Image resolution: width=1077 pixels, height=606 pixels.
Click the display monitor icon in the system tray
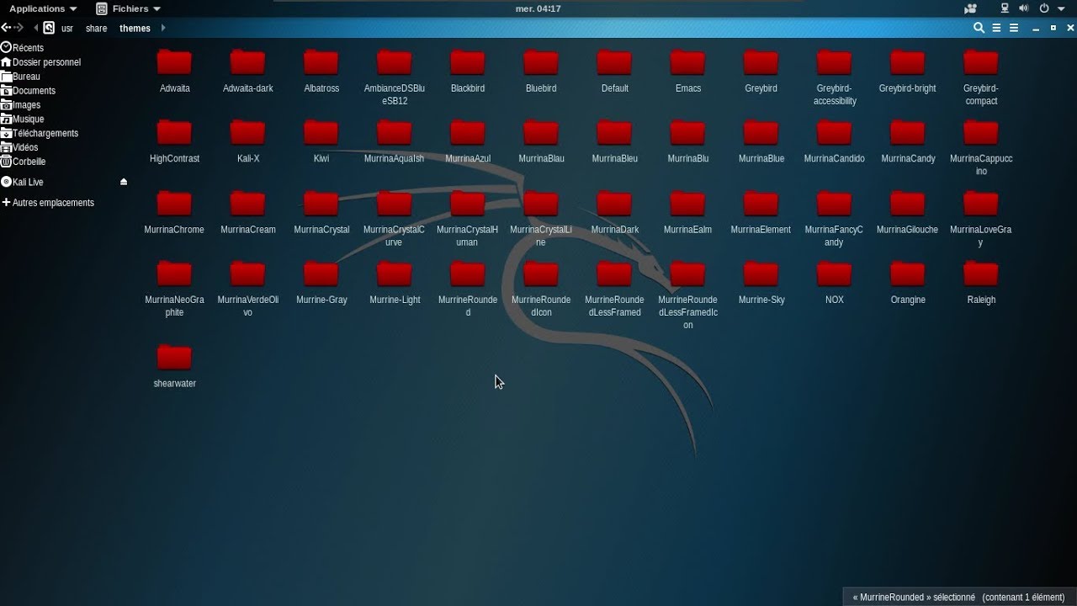tap(1004, 8)
